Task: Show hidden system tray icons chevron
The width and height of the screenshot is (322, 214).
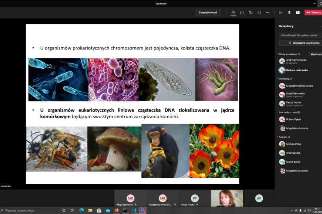Action: [292, 211]
